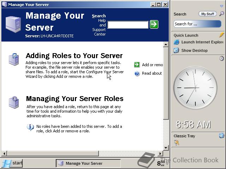Screen dimensions: 226x169
Task: Click the Adding Roles server checklist icon
Action: [14, 60]
